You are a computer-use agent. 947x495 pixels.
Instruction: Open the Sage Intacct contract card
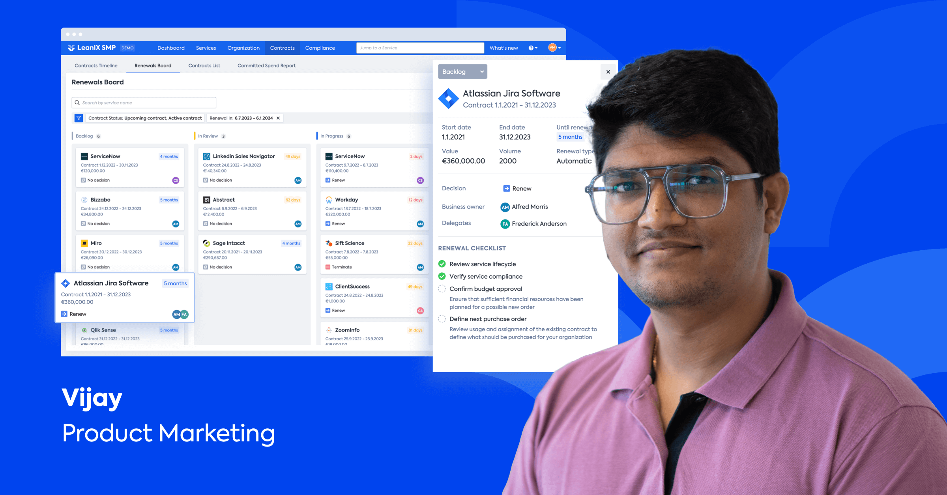tap(252, 255)
